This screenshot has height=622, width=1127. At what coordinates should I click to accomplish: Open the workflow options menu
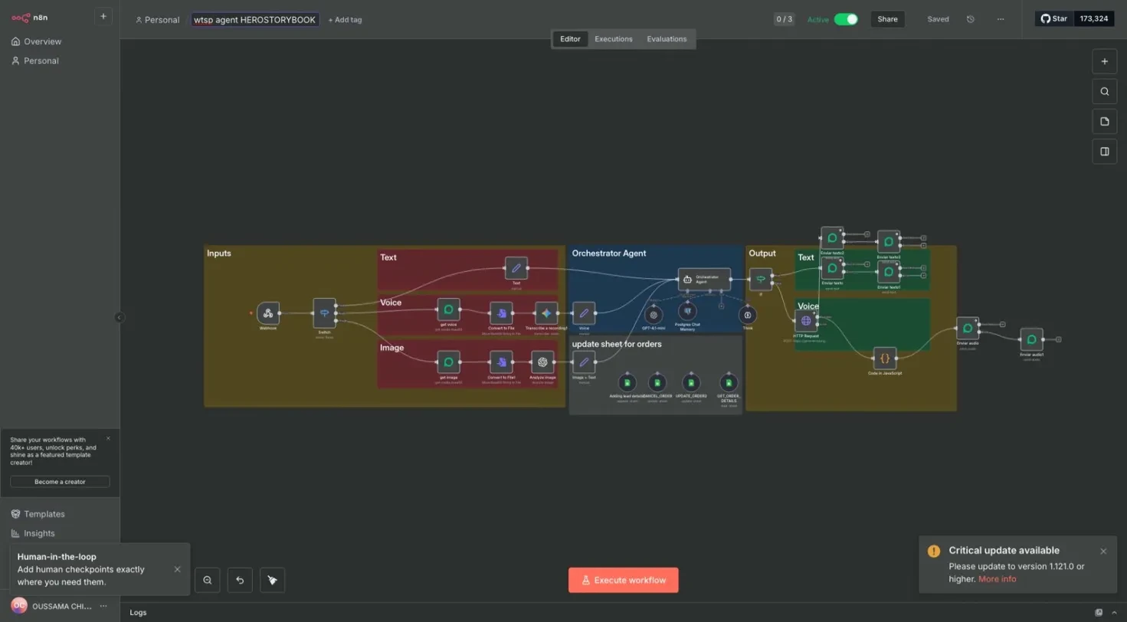point(1001,19)
